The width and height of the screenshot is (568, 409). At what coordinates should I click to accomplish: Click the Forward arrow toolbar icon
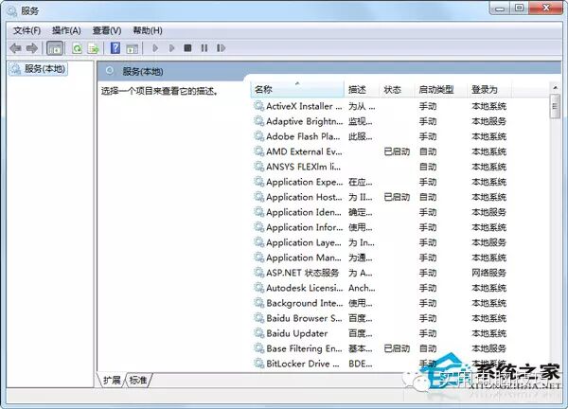32,48
